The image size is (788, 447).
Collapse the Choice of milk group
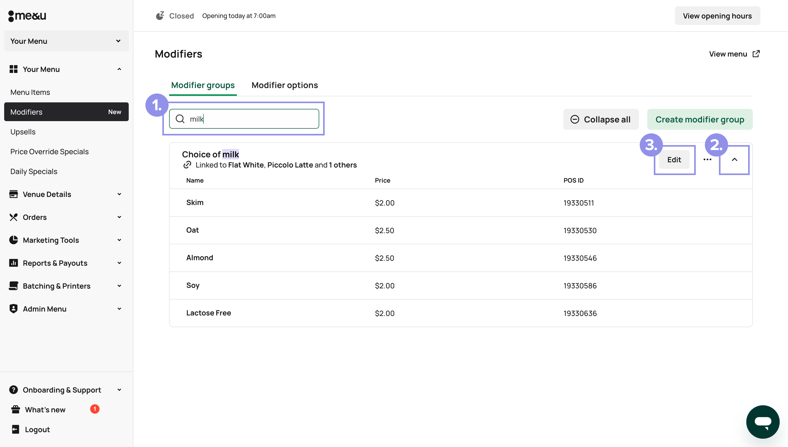[x=735, y=160]
